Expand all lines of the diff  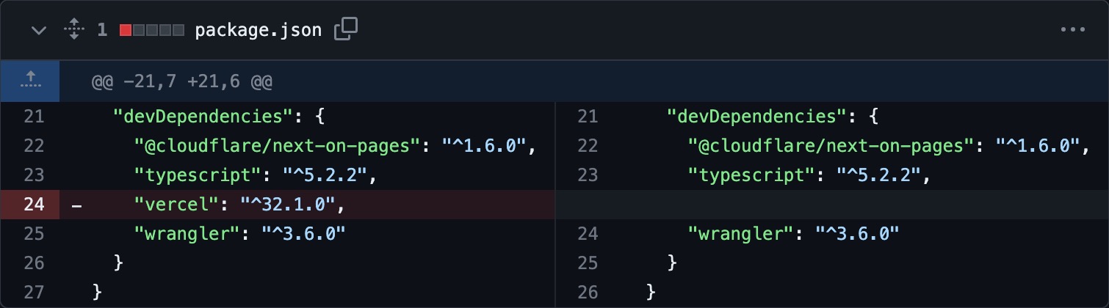click(74, 30)
